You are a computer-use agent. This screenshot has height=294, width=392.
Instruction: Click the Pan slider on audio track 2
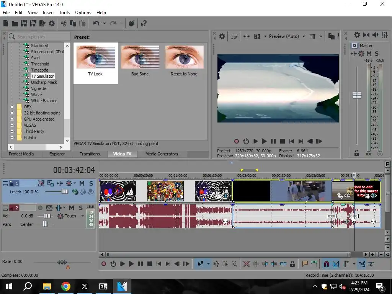click(x=45, y=224)
